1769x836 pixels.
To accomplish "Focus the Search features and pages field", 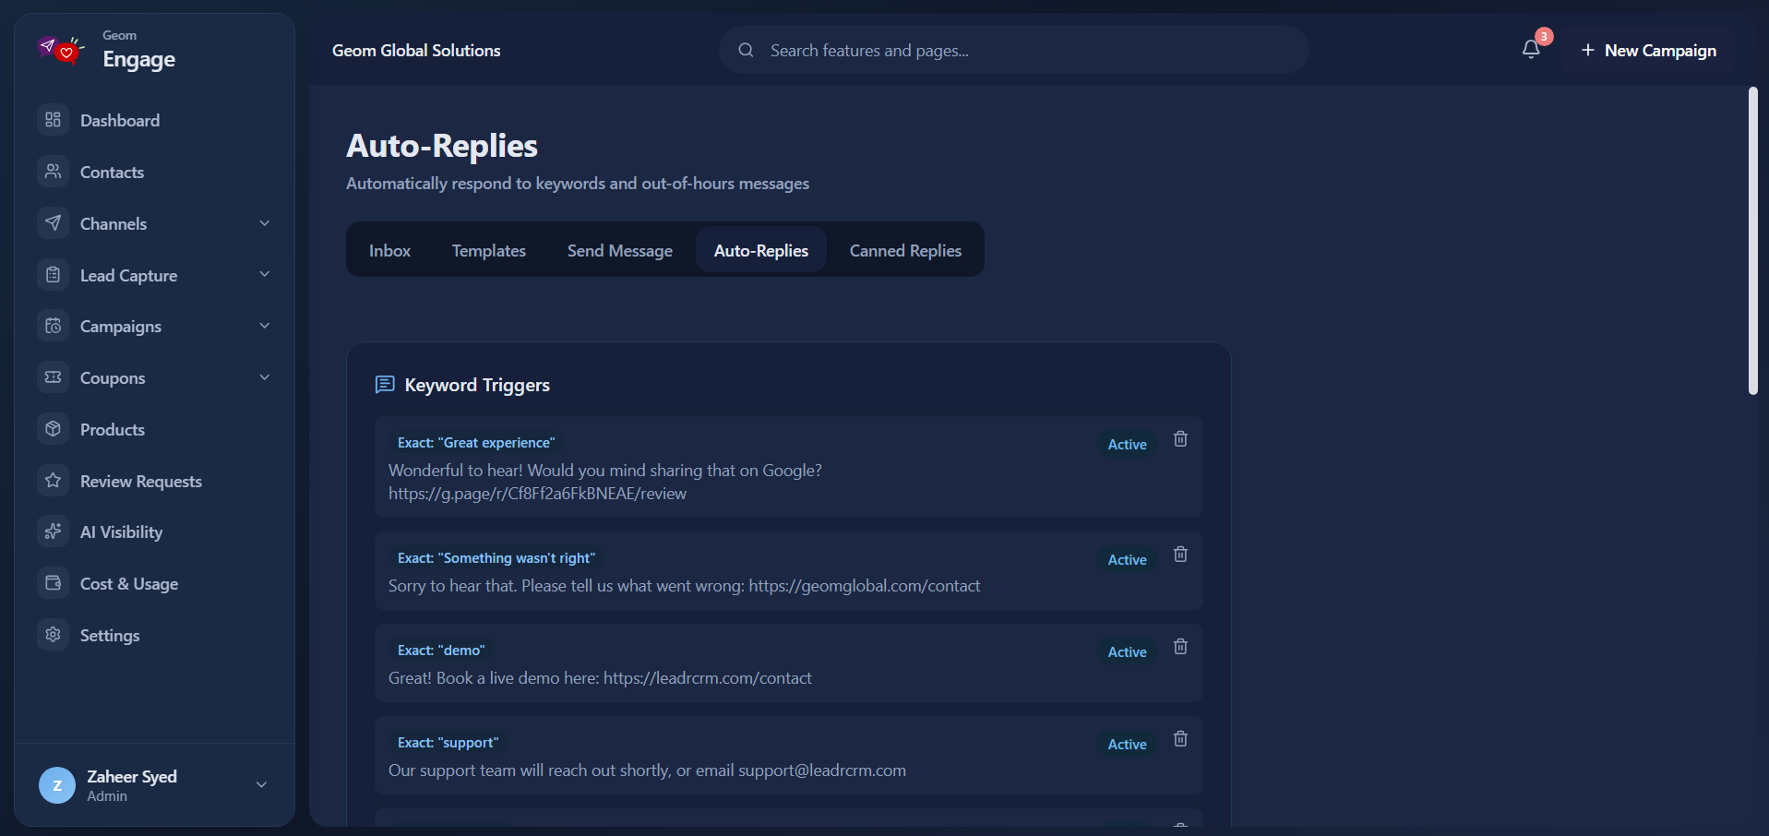I will tap(1013, 50).
